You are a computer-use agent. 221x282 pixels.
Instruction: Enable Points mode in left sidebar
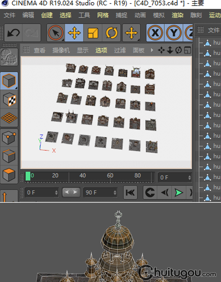coord(9,137)
